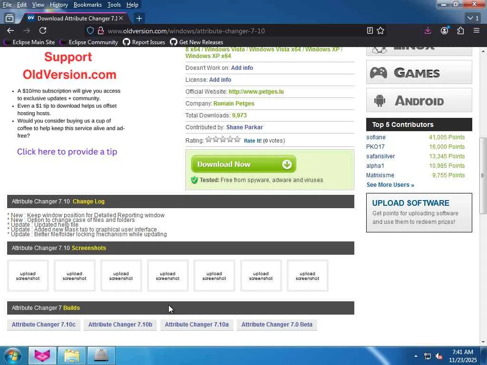This screenshot has width=487, height=365.
Task: Toggle reader view icon in address bar
Action: point(370,31)
